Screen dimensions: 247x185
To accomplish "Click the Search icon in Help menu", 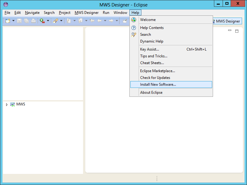I will pos(134,35).
